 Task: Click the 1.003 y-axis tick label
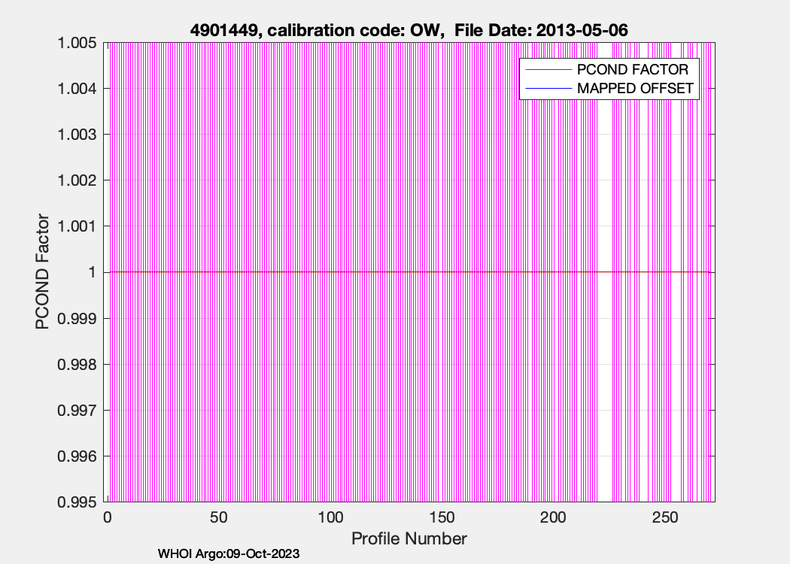(77, 135)
